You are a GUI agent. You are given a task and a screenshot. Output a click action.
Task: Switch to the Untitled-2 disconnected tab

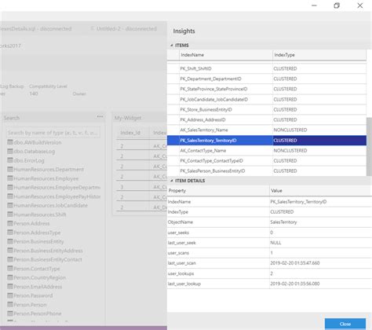click(x=123, y=28)
